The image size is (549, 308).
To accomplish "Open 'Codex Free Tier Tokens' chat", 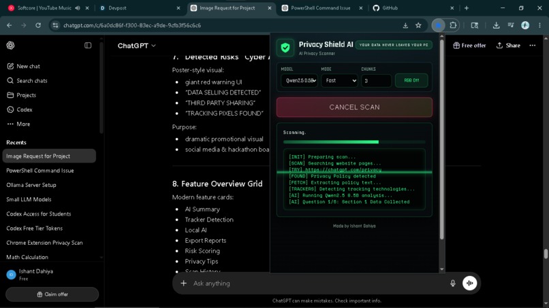I will coord(34,228).
